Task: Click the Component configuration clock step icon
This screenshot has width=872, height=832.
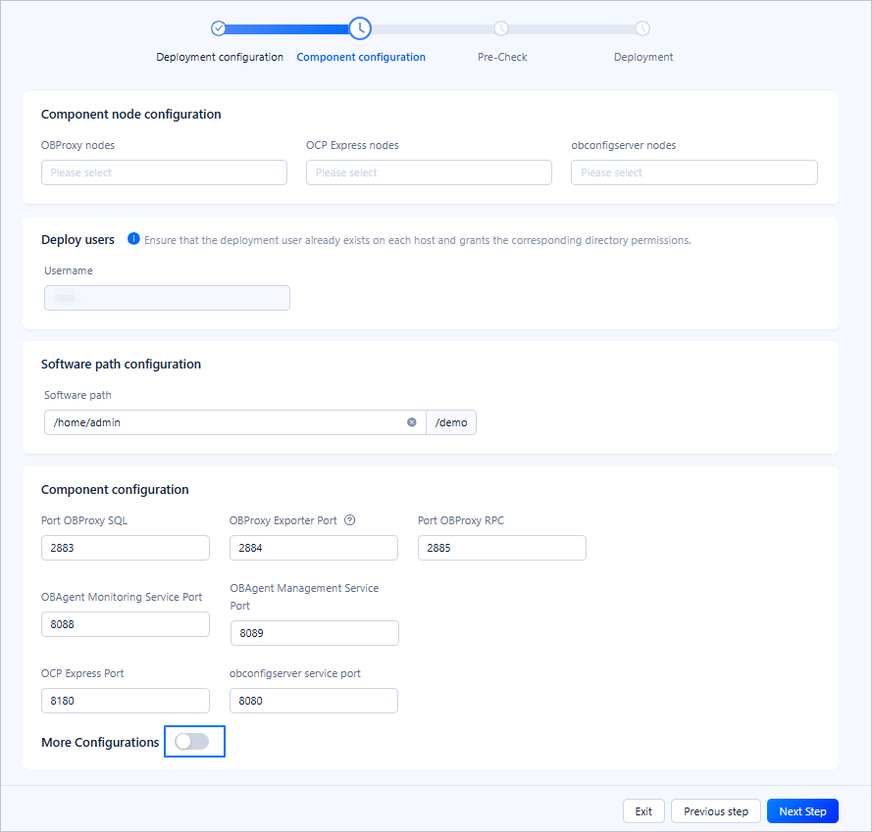Action: pyautogui.click(x=360, y=28)
